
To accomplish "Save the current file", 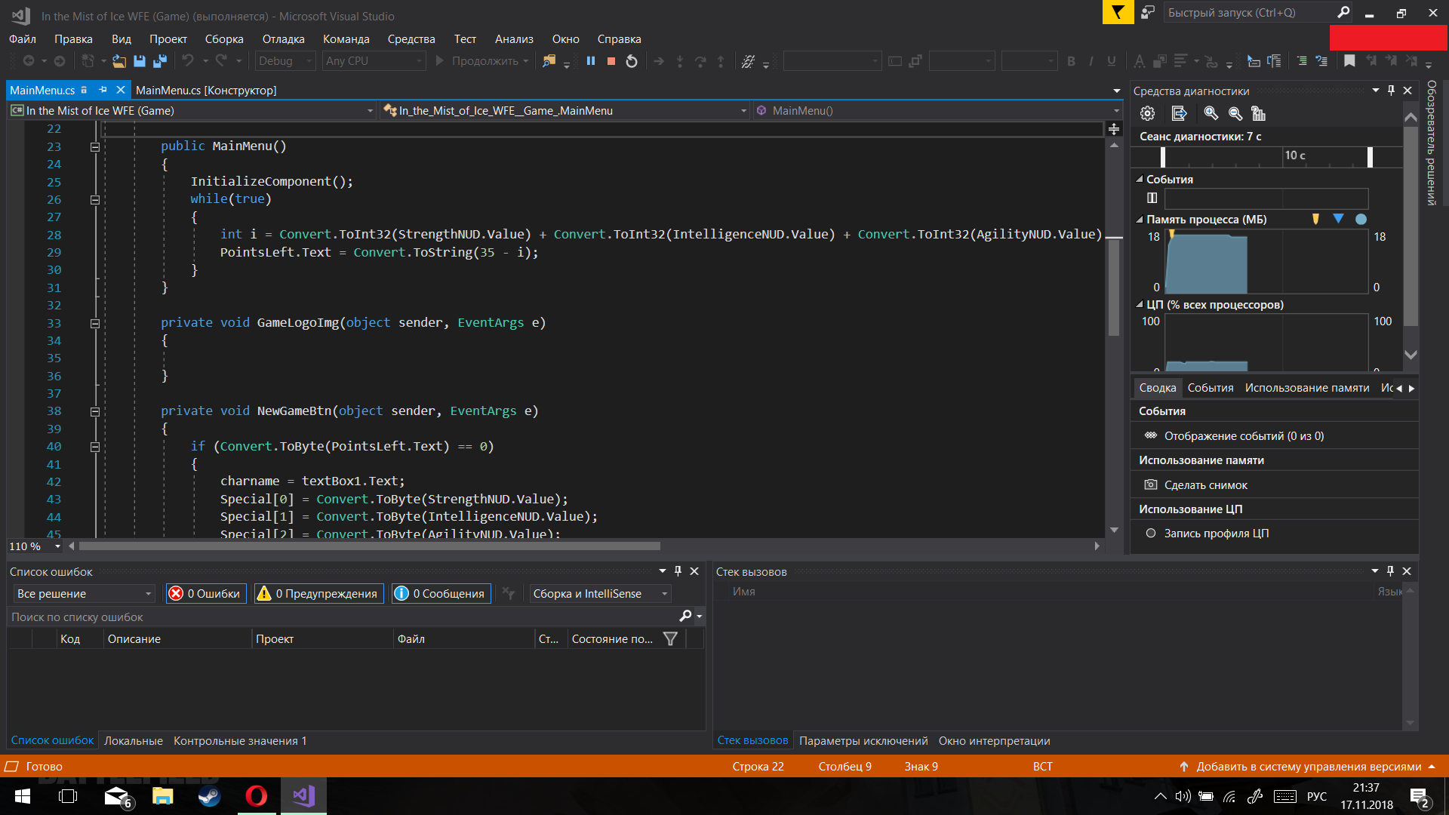I will pyautogui.click(x=140, y=61).
